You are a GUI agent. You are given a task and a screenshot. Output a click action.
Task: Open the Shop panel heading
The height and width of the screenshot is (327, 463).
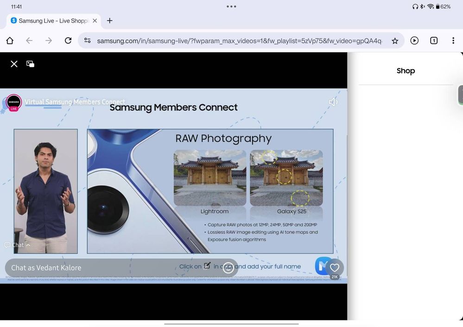click(x=406, y=71)
